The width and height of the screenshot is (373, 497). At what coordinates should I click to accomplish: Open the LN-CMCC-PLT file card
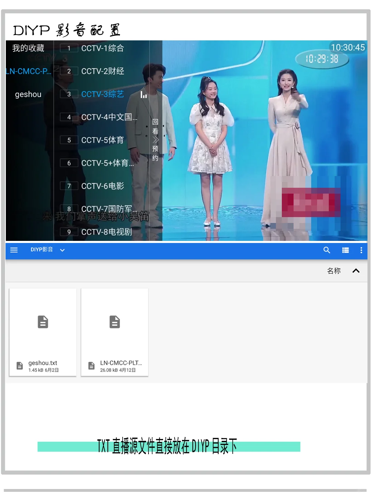[115, 332]
